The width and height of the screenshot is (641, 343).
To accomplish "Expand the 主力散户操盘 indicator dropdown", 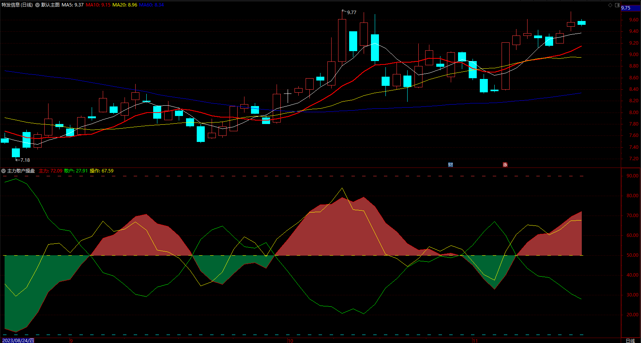I will pyautogui.click(x=3, y=171).
